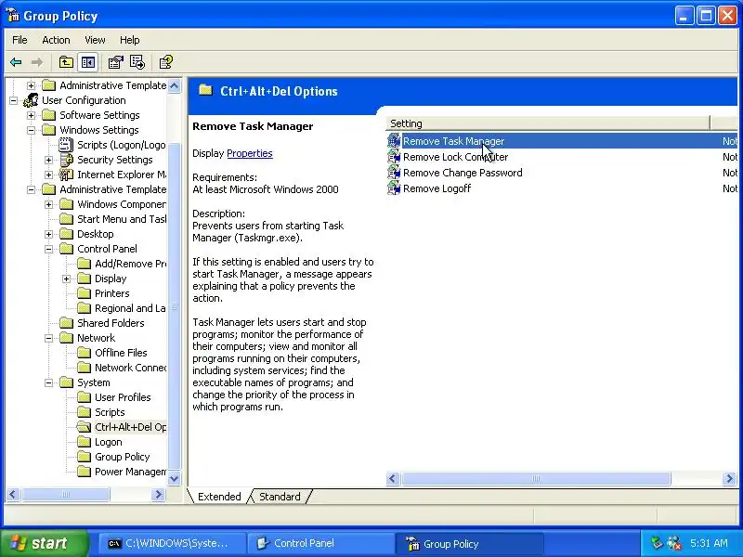Click the taskbar clock showing 5:31 AM
Screen dimensions: 743x557
(x=709, y=543)
